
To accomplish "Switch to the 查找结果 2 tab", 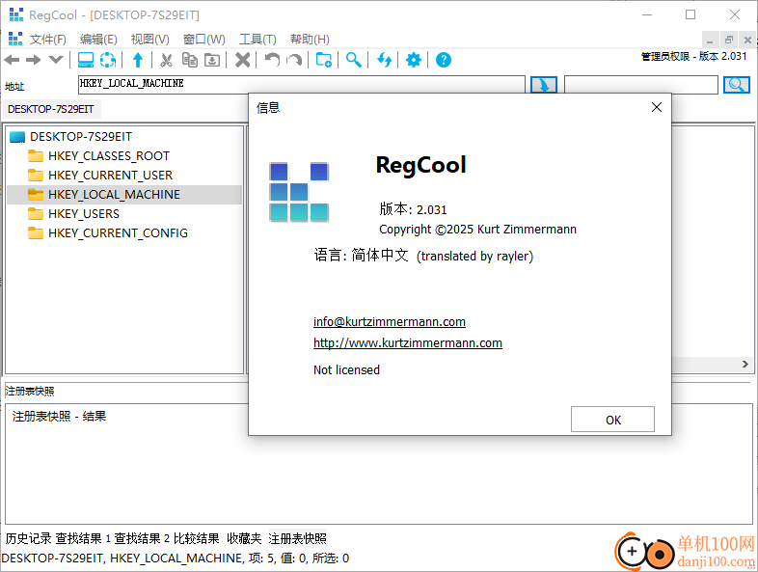I will point(142,538).
